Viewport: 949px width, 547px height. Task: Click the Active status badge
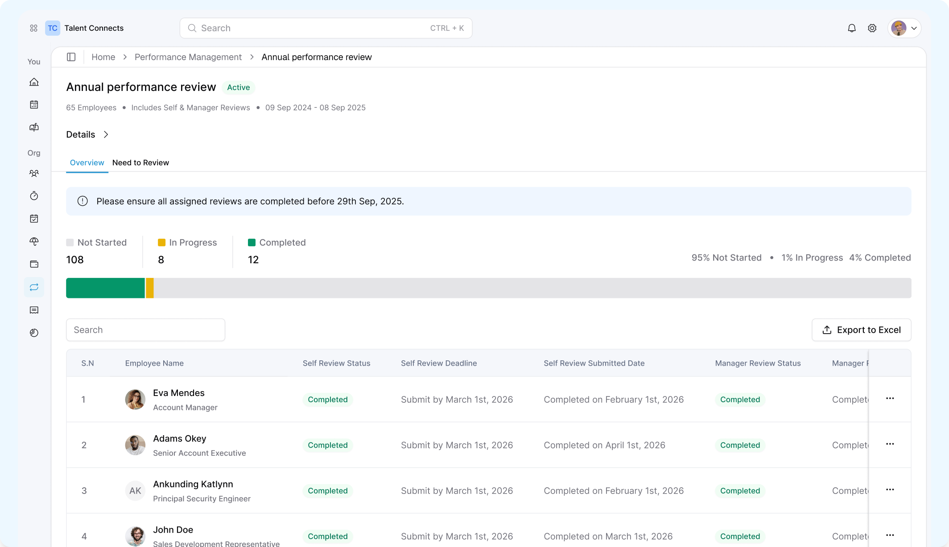pos(239,88)
